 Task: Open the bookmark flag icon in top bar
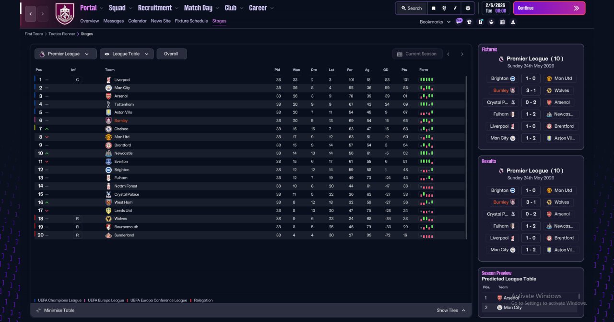pos(434,8)
